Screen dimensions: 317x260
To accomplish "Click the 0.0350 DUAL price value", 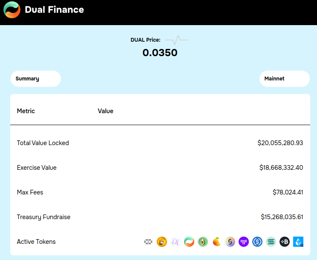I will [160, 53].
